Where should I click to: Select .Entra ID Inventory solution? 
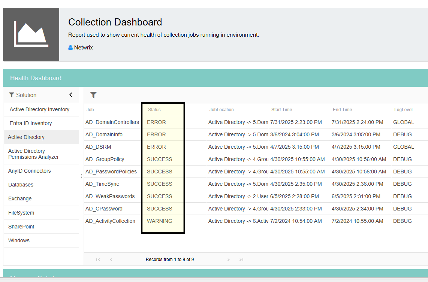tap(41, 123)
